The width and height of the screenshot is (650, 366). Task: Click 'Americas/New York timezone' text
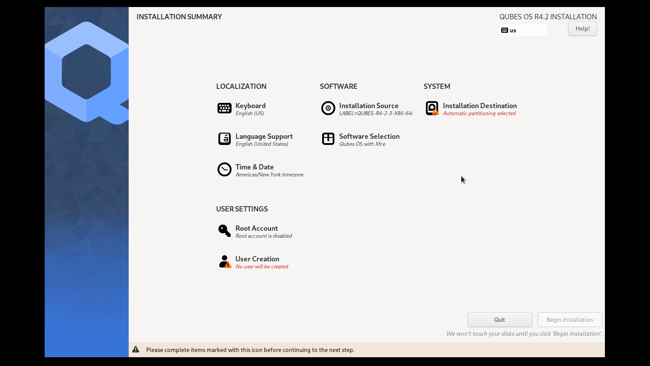tap(270, 175)
